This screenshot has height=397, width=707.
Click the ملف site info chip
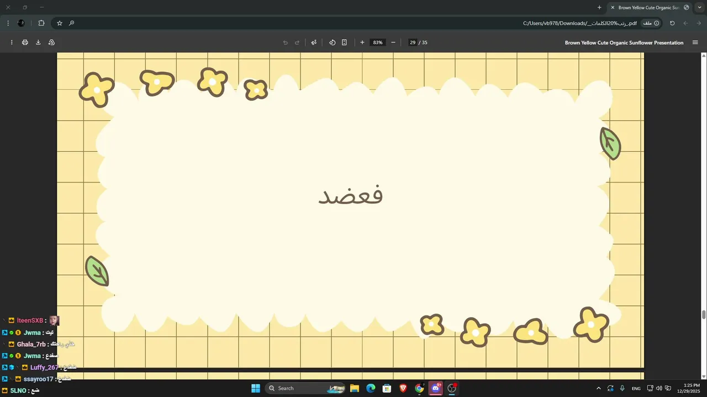coord(651,23)
